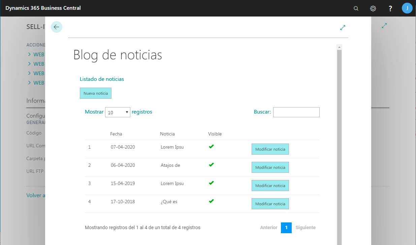Click the Atajos de news title cell
Image resolution: width=416 pixels, height=245 pixels.
170,165
